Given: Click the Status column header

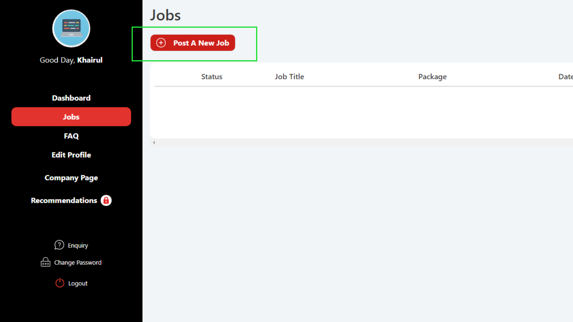Looking at the screenshot, I should pos(212,77).
